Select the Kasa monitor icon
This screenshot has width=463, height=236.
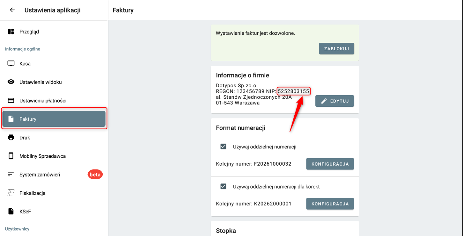[11, 63]
